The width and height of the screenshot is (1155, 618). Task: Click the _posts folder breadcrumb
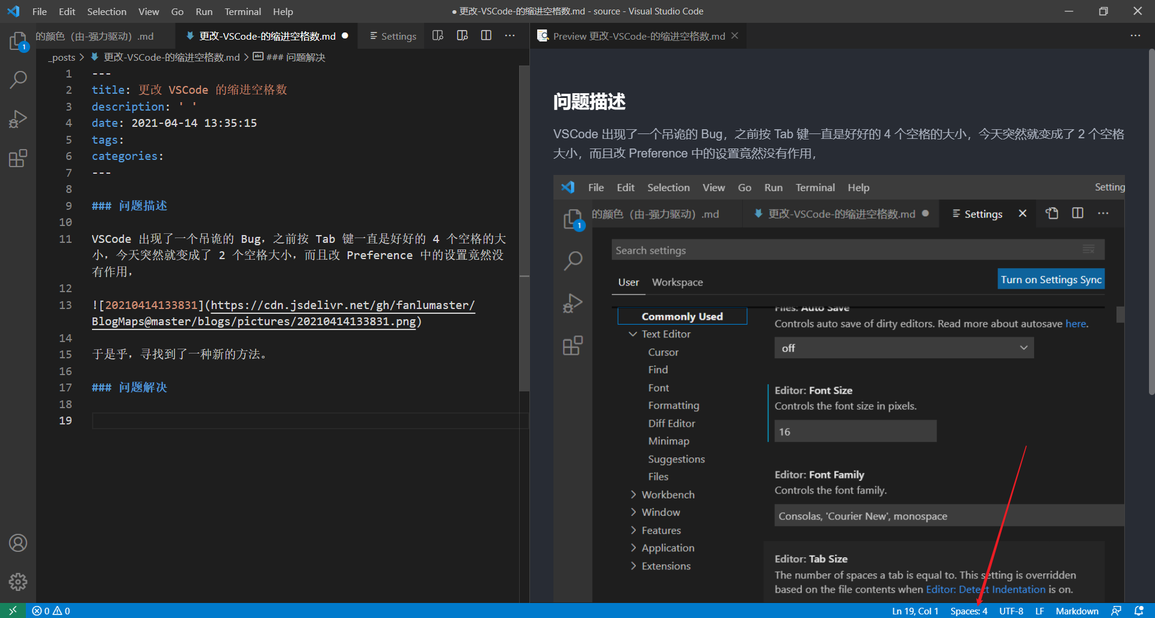[62, 57]
